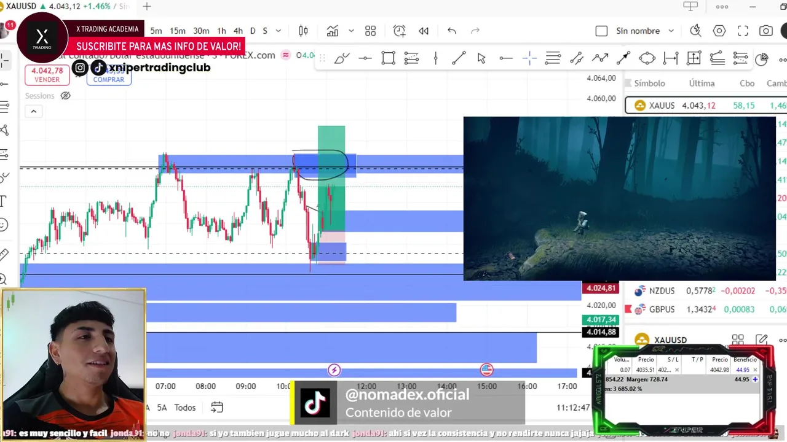787x442 pixels.
Task: Open the Sin nombre layout dropdown
Action: (x=644, y=31)
